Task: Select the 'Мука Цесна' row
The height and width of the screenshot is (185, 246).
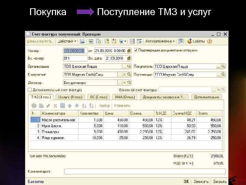Action: point(126,126)
